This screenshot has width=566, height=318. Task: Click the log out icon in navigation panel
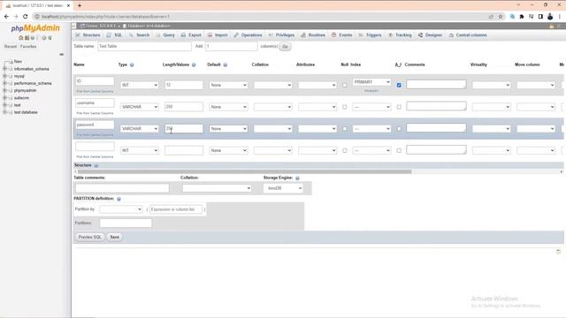pyautogui.click(x=27, y=38)
